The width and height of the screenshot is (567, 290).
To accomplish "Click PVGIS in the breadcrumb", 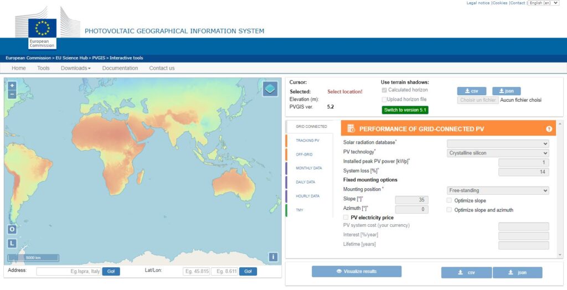I will click(x=99, y=58).
